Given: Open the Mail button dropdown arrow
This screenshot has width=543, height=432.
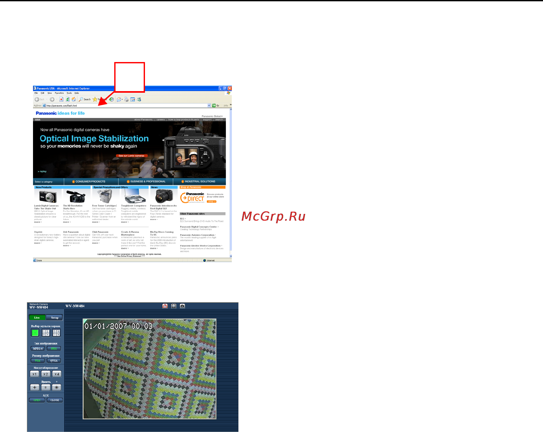Looking at the screenshot, I should pyautogui.click(x=122, y=100).
